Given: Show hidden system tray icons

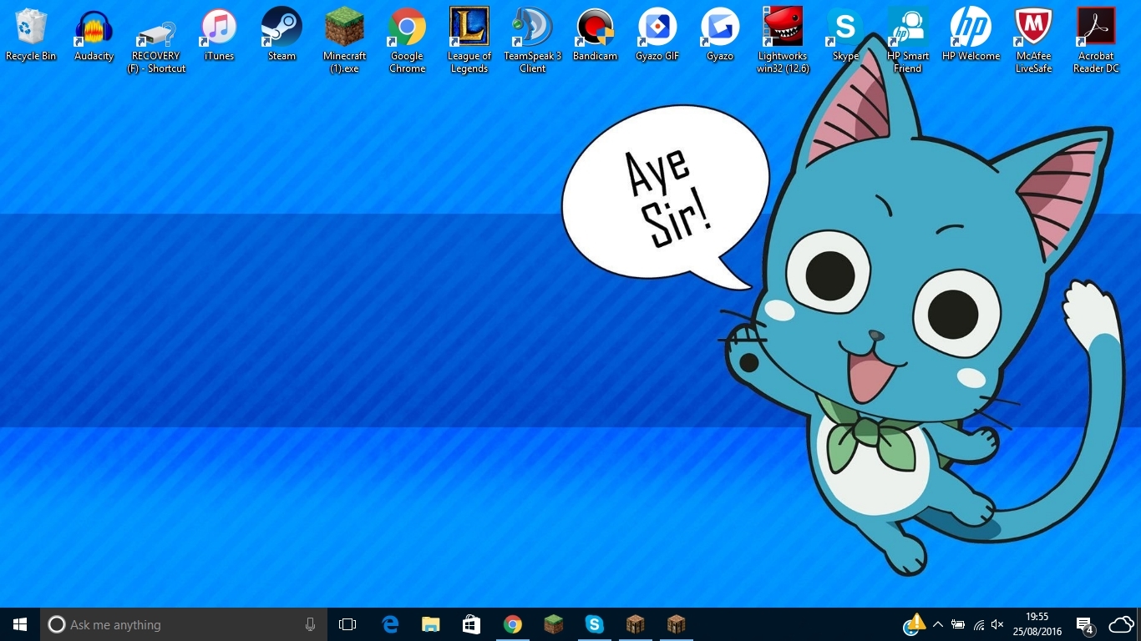Looking at the screenshot, I should click(937, 624).
